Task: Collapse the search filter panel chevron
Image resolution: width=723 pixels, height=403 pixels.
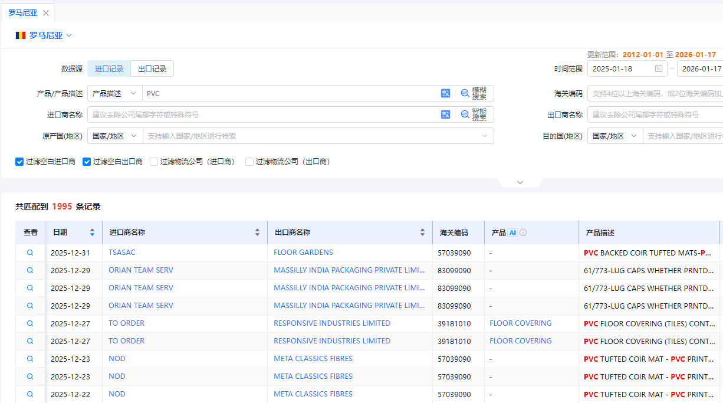Action: click(x=520, y=182)
